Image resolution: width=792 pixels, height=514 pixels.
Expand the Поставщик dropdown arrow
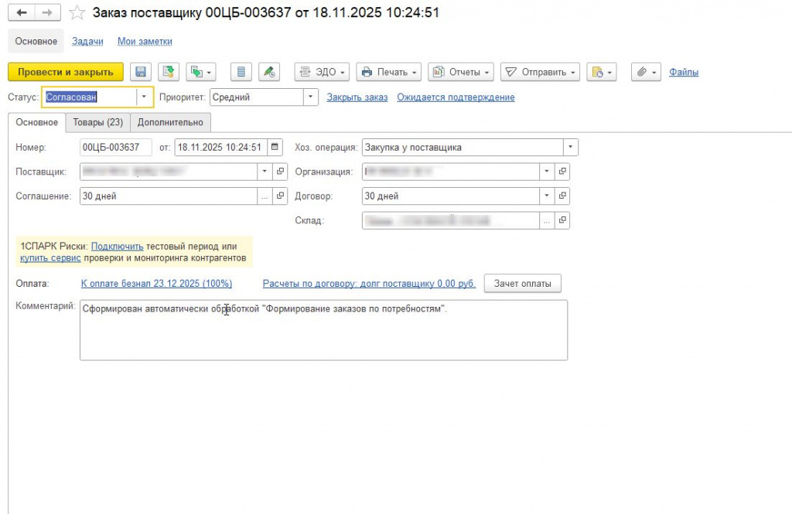[x=265, y=172]
